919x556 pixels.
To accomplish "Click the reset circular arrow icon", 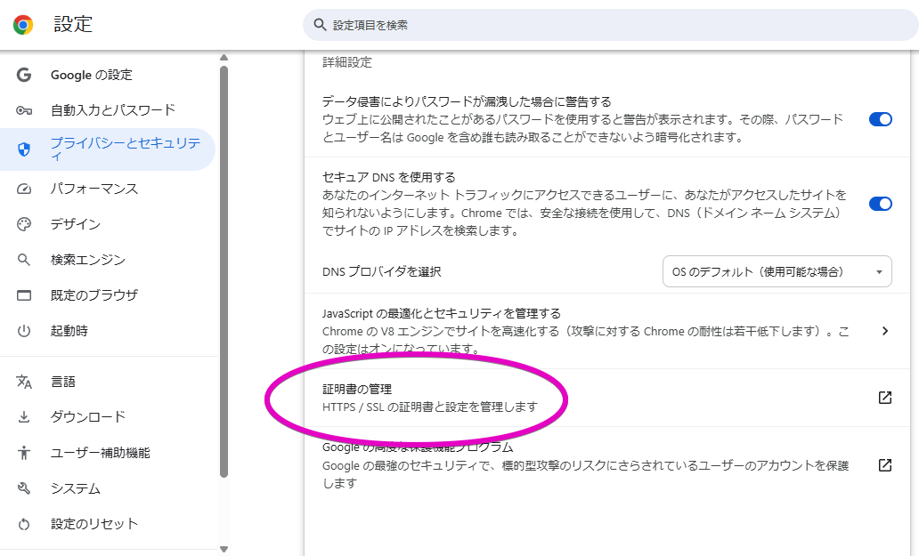I will pos(24,524).
